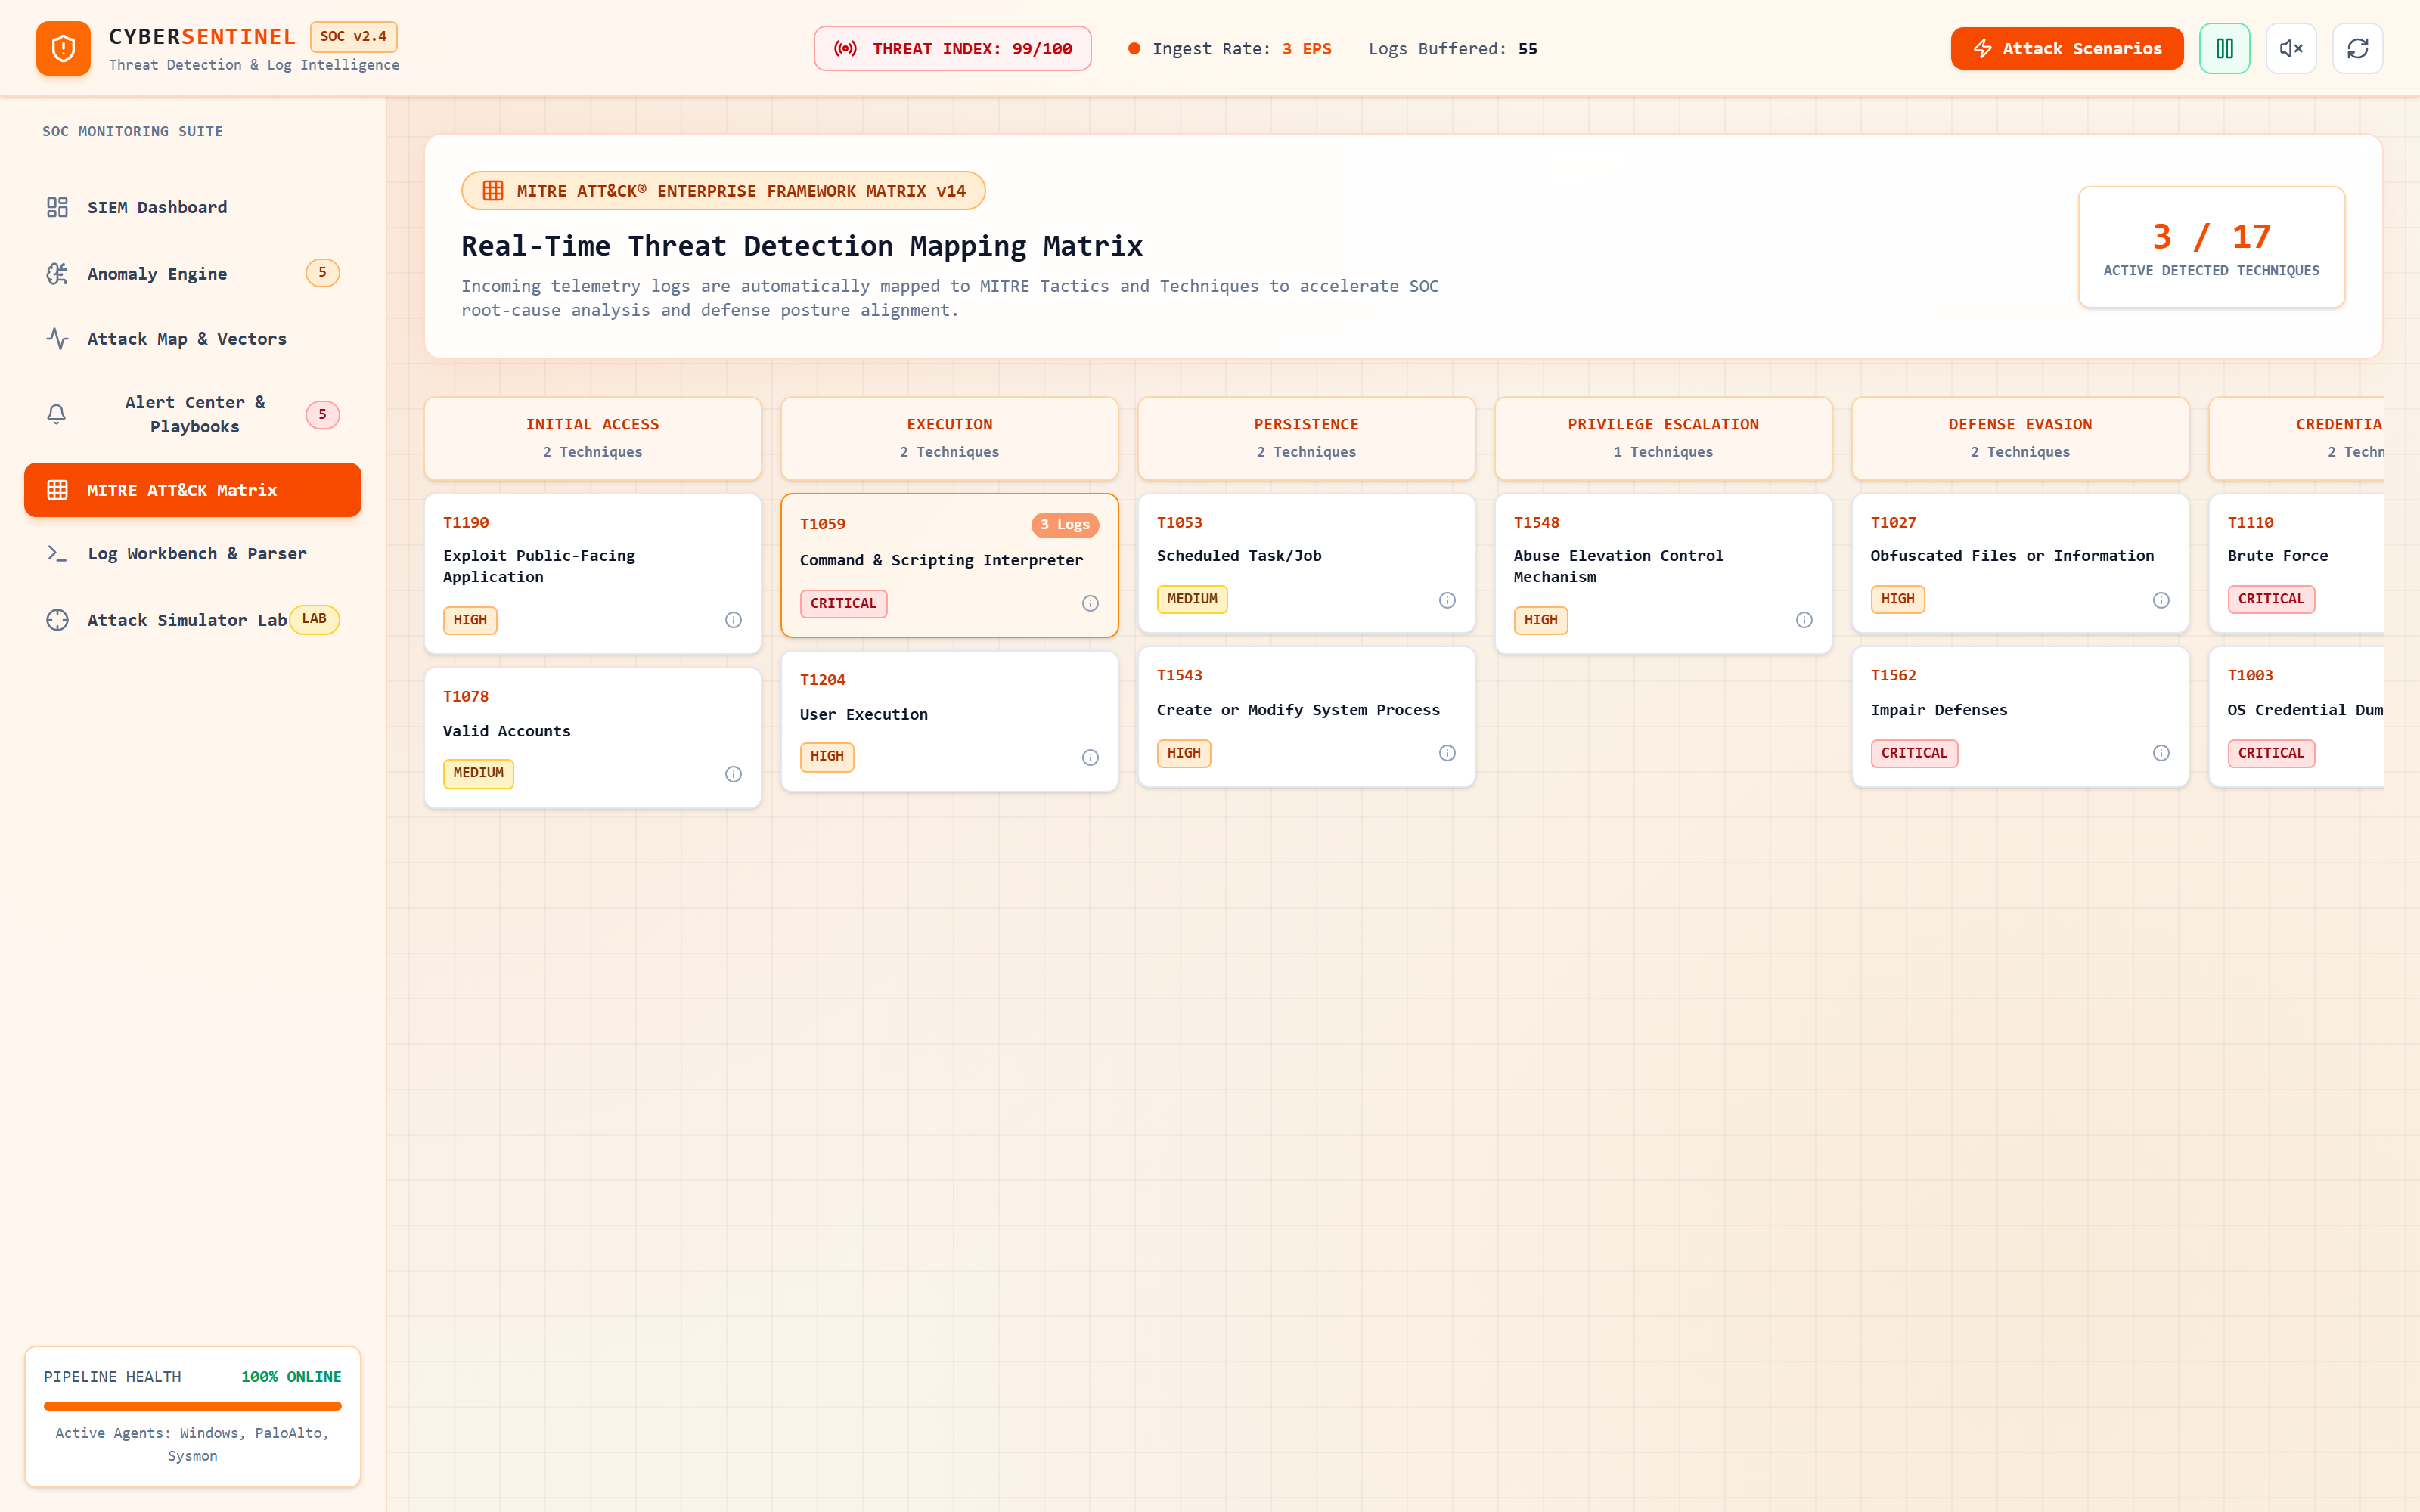Select the Initial Access tactic header
Image resolution: width=2420 pixels, height=1512 pixels.
coord(592,438)
